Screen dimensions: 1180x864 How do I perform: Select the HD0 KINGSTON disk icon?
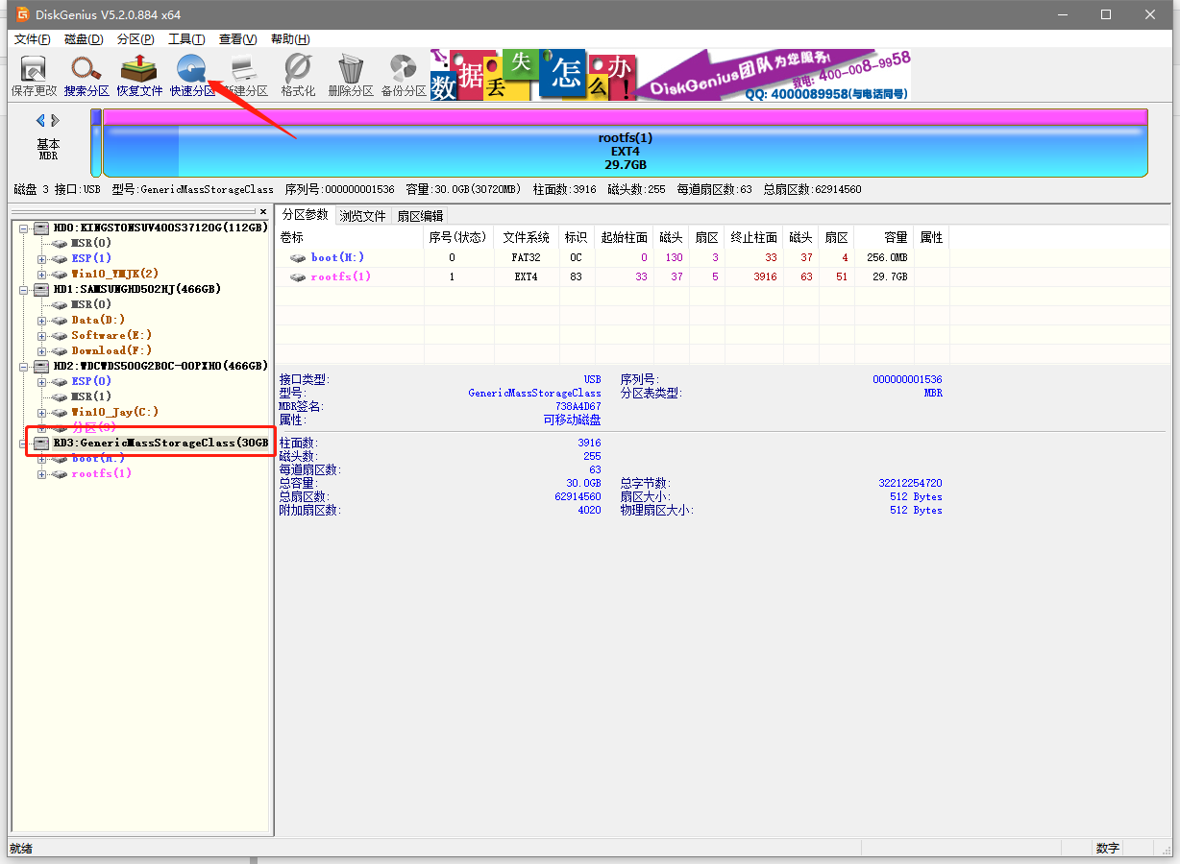40,228
